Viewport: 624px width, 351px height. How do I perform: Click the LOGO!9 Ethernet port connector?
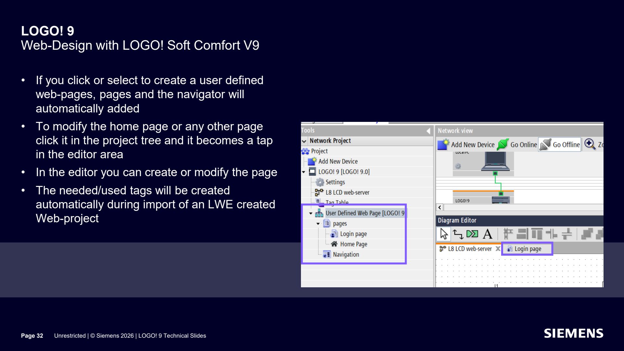point(501,194)
